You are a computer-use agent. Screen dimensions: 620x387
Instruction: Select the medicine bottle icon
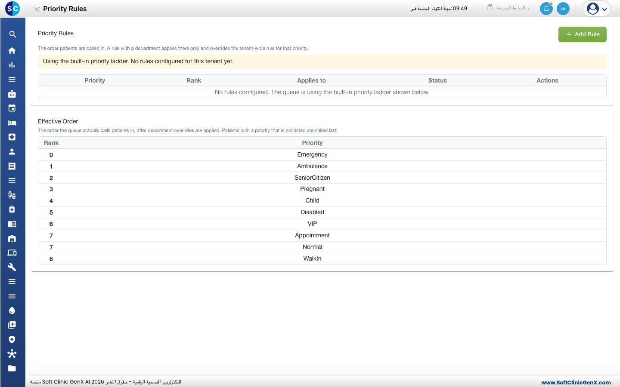(x=12, y=209)
